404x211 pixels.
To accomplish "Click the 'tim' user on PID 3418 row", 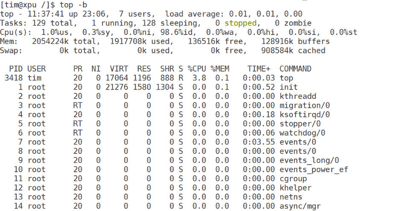I will (x=34, y=78).
